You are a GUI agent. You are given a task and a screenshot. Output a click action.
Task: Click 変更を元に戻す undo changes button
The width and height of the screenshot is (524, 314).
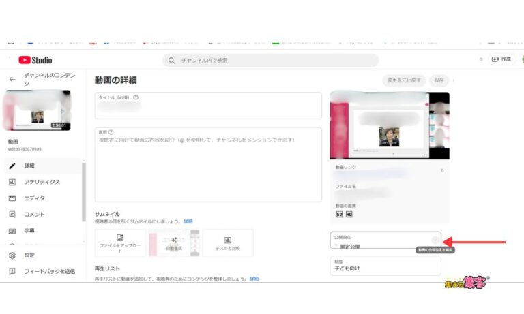tap(405, 80)
